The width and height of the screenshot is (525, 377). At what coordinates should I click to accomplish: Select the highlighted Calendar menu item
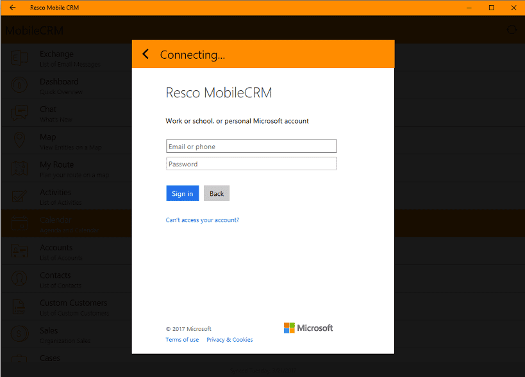pos(67,223)
